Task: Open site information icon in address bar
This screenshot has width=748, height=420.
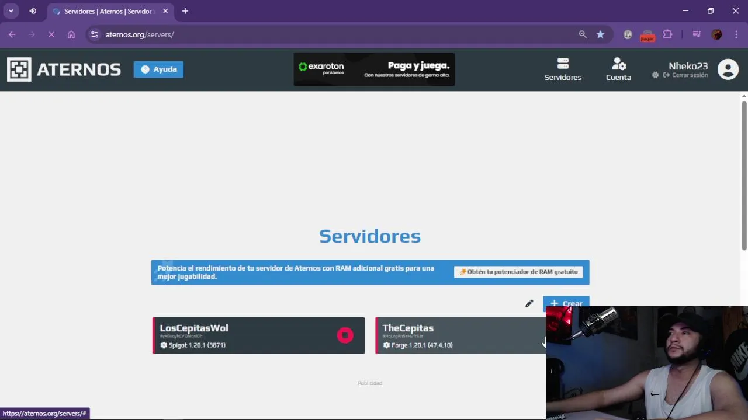Action: [95, 34]
